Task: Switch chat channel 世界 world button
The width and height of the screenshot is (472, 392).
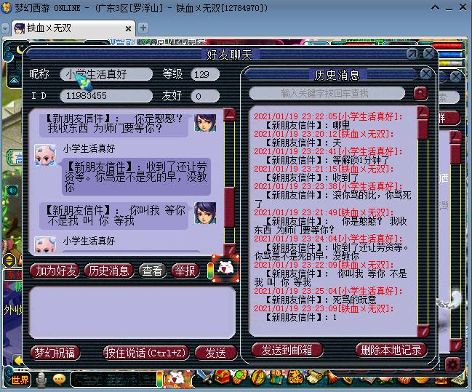Action: point(20,380)
